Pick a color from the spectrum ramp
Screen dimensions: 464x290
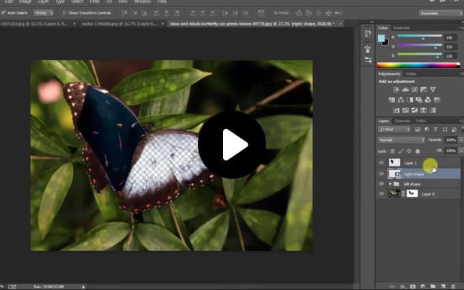coord(418,66)
